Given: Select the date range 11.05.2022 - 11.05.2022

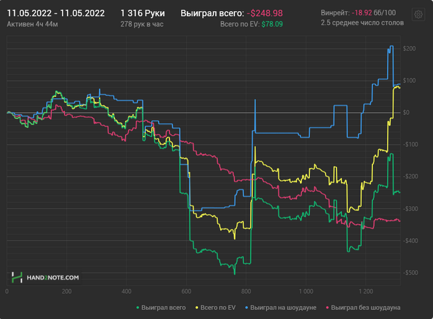Looking at the screenshot, I should pos(56,13).
